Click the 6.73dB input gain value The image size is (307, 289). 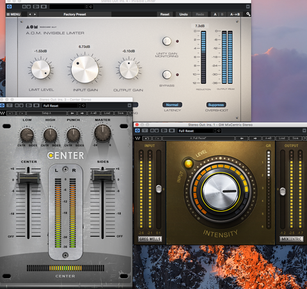(84, 47)
